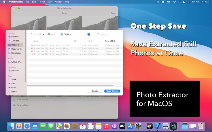Viewport: 212px width, 132px height.
Task: Open Finder from the Dock
Action: tap(11, 126)
